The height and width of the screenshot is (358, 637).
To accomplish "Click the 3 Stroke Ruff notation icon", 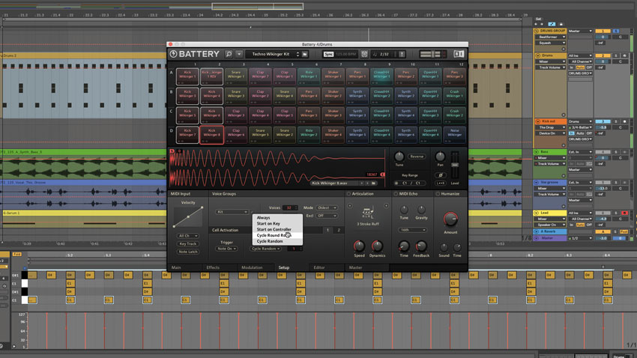I will point(367,212).
